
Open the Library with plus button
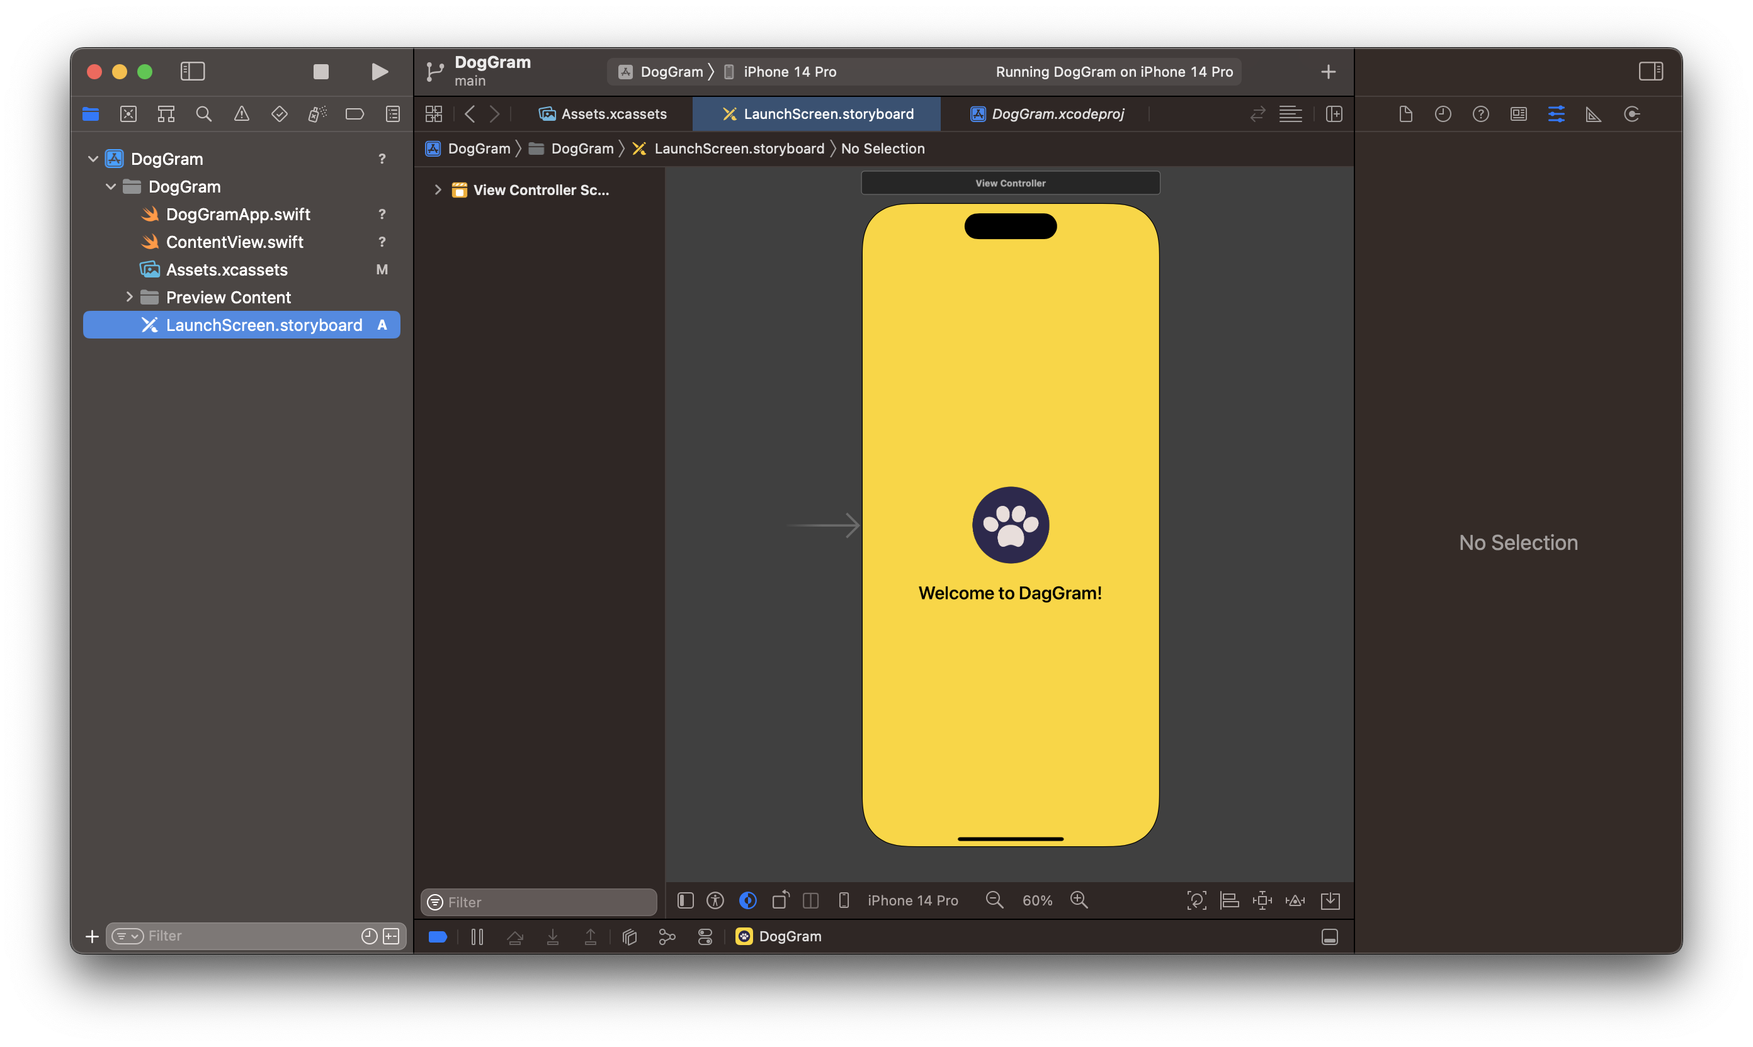1328,71
